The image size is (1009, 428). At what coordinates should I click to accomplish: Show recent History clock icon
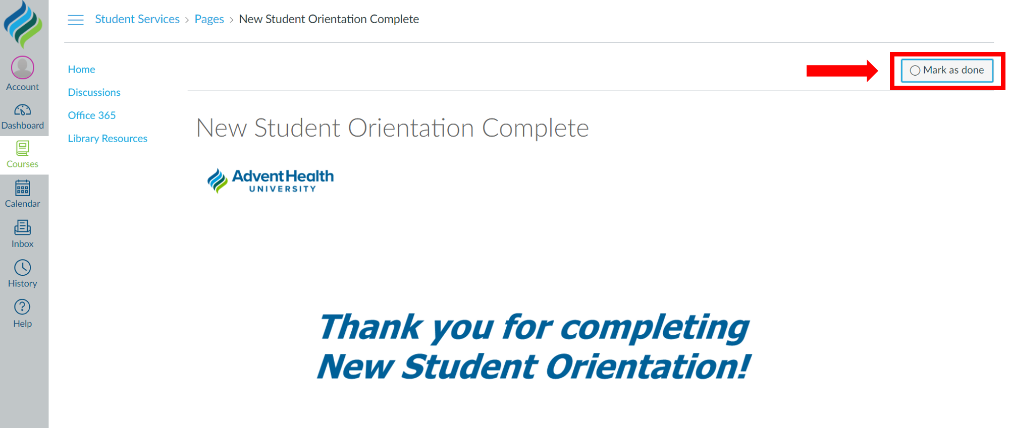click(23, 267)
